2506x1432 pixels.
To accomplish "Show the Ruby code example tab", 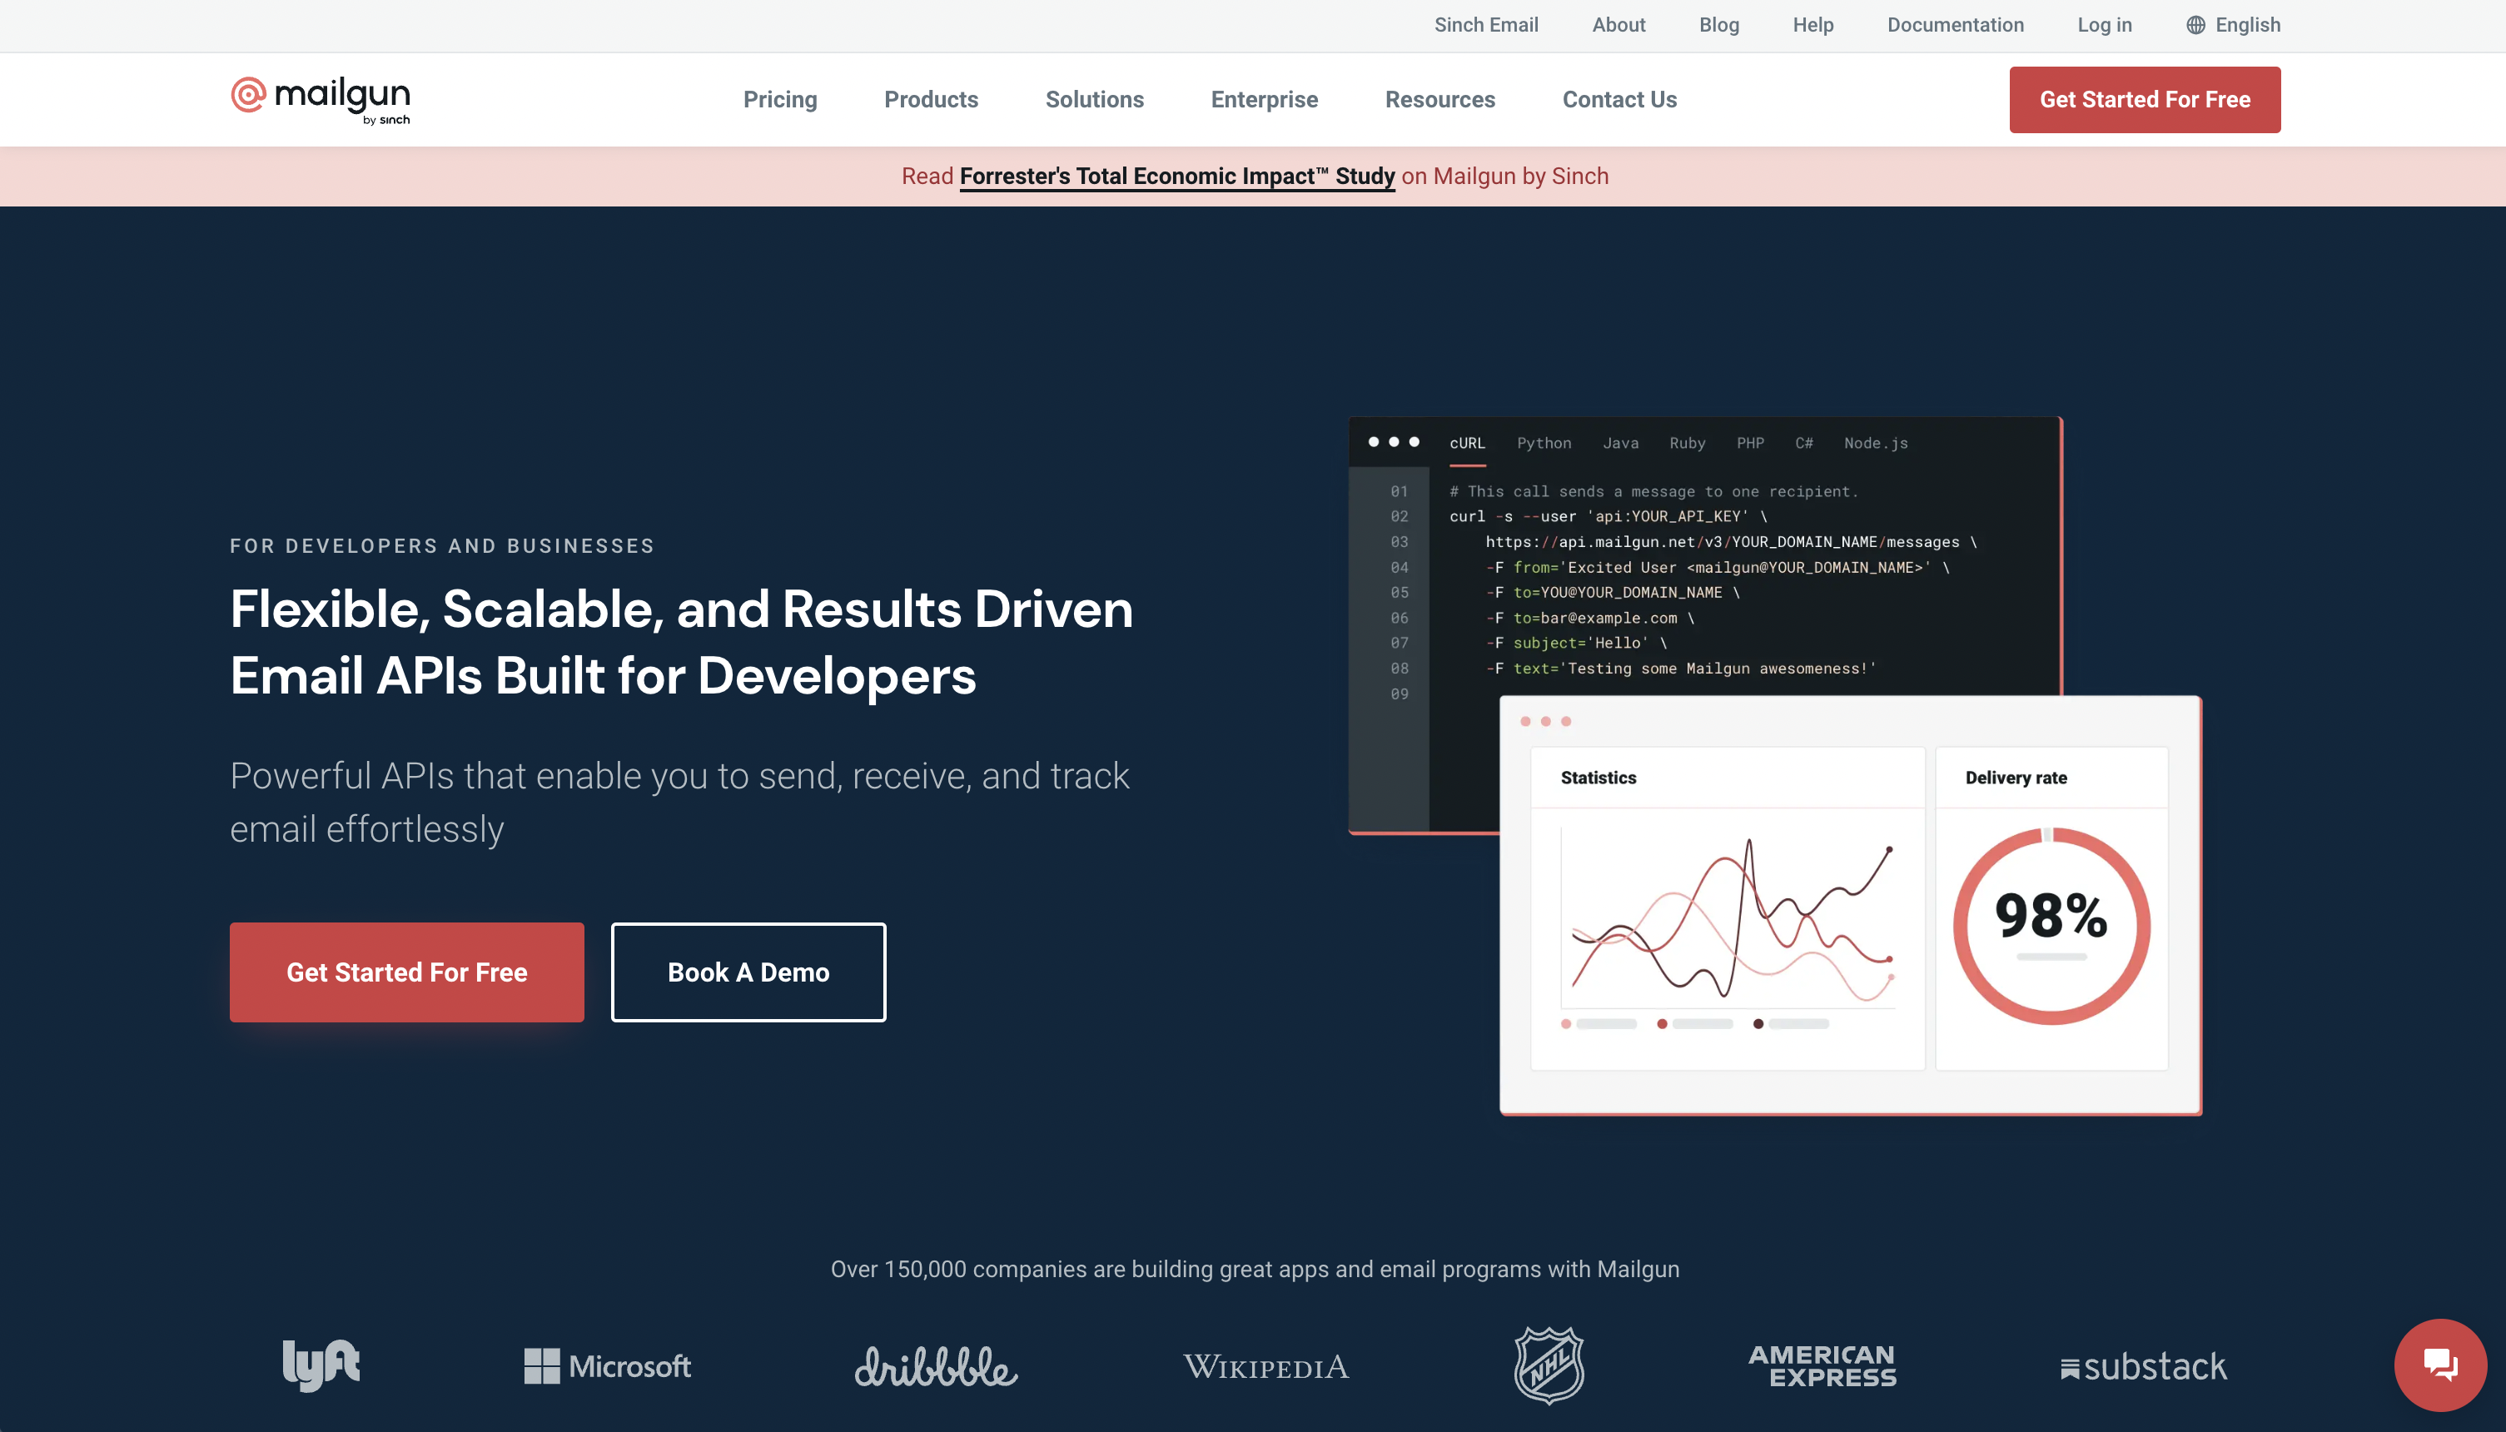I will point(1687,444).
